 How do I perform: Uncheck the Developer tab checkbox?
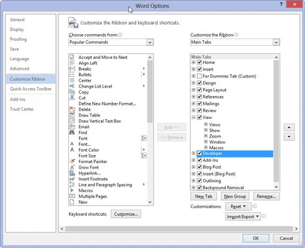(x=199, y=153)
